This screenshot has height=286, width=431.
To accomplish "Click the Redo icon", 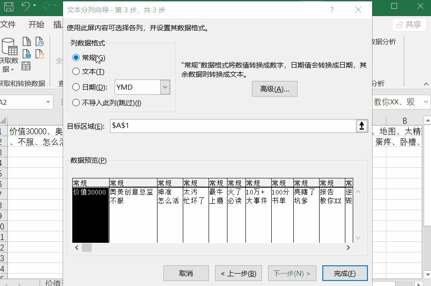I will 46,6.
